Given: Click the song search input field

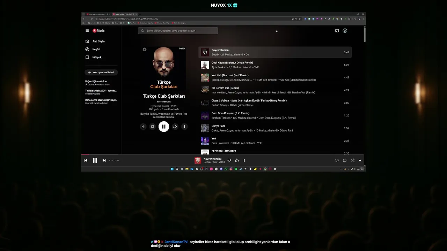Looking at the screenshot, I should coord(178,31).
